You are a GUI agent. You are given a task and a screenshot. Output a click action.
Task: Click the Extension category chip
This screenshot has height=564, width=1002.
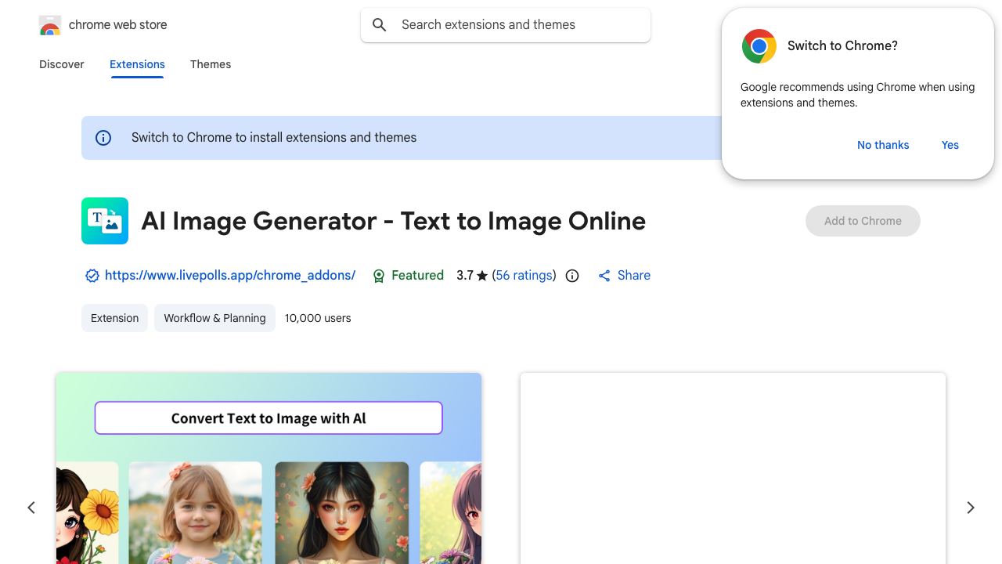tap(114, 318)
